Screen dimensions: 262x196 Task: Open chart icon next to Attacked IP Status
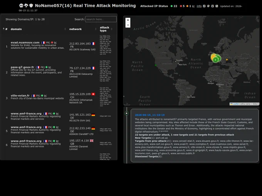pos(193,6)
